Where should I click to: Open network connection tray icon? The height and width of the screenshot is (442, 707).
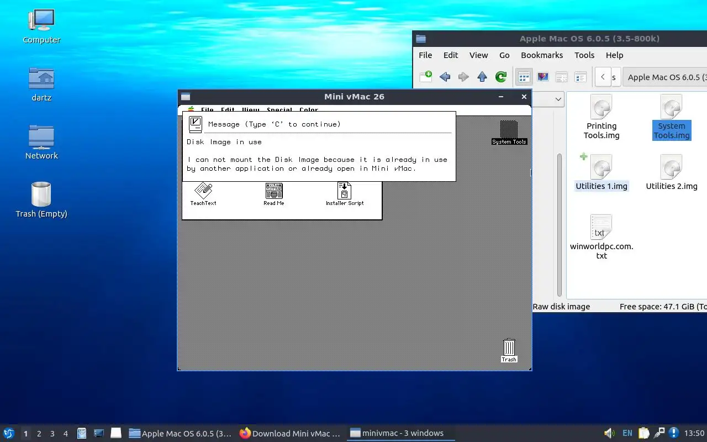pos(659,433)
